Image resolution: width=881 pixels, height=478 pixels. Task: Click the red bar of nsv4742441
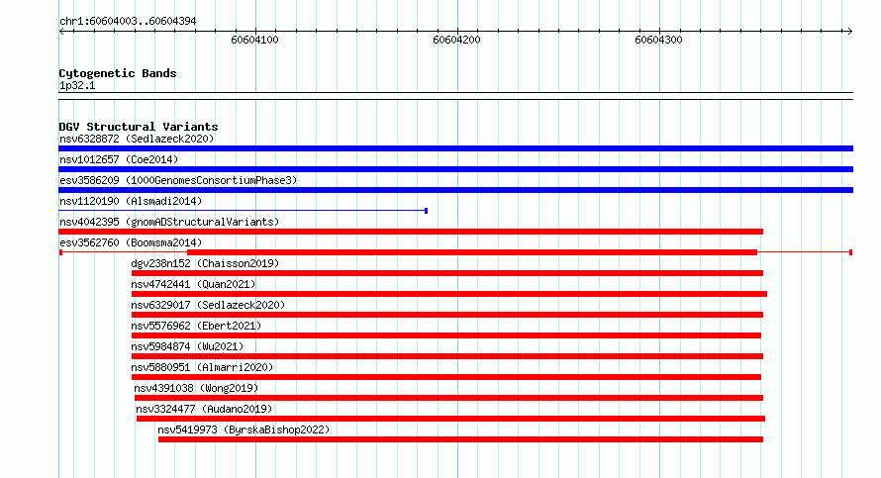[x=449, y=294]
